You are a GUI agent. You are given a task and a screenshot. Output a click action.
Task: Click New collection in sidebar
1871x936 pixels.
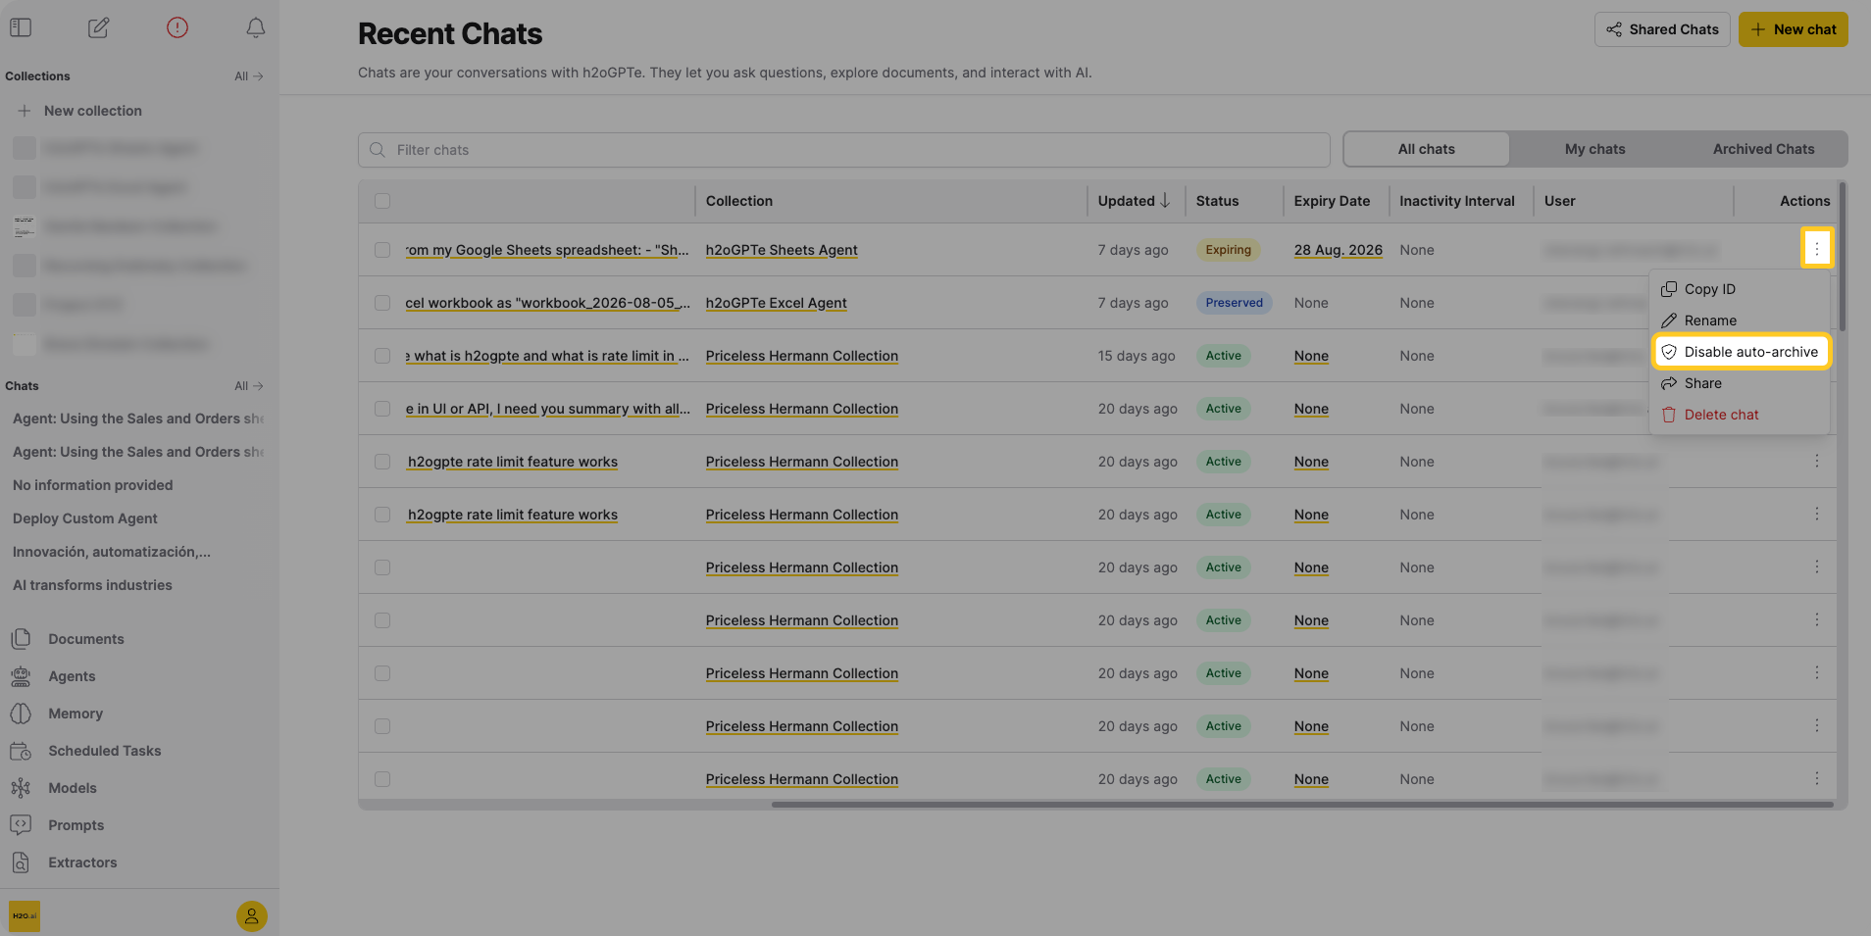point(93,111)
